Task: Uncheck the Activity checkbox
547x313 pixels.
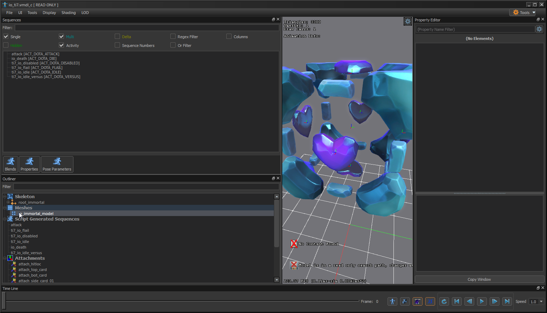Action: [x=62, y=45]
